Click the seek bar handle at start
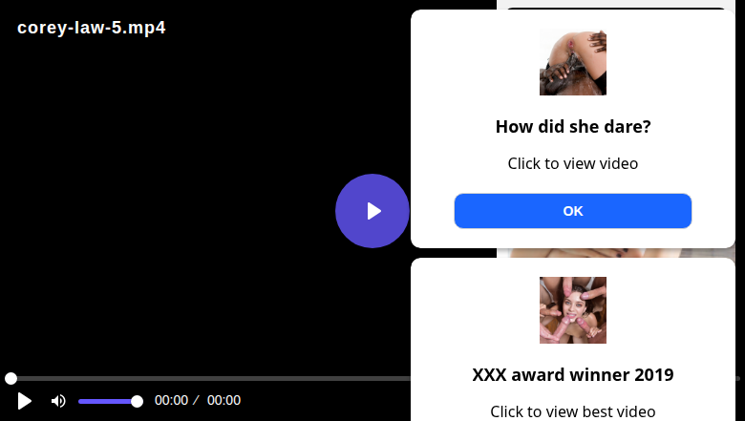The width and height of the screenshot is (745, 421). (11, 378)
